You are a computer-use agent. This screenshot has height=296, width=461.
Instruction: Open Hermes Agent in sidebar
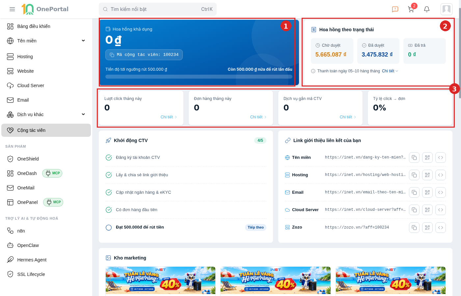[46, 260]
